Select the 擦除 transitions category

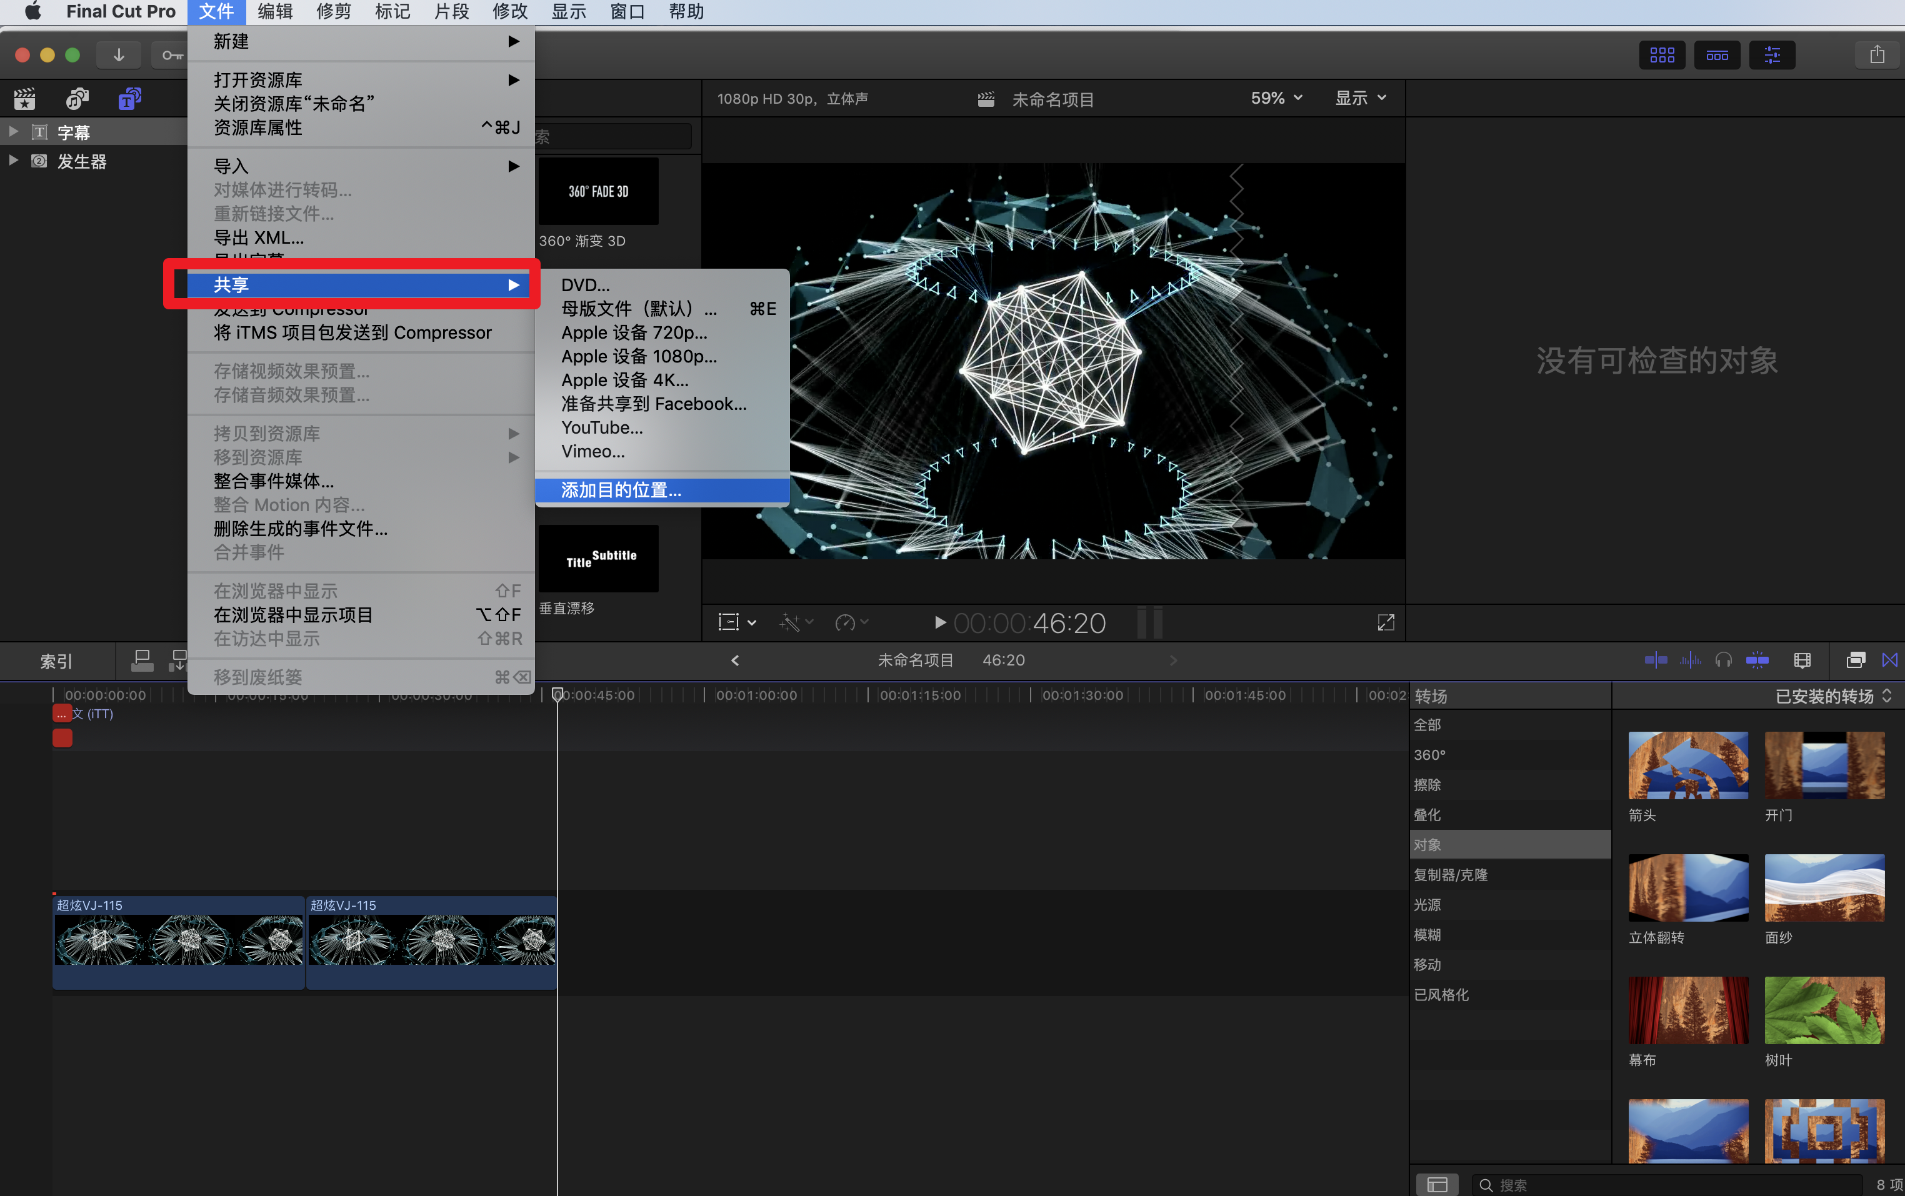tap(1509, 785)
